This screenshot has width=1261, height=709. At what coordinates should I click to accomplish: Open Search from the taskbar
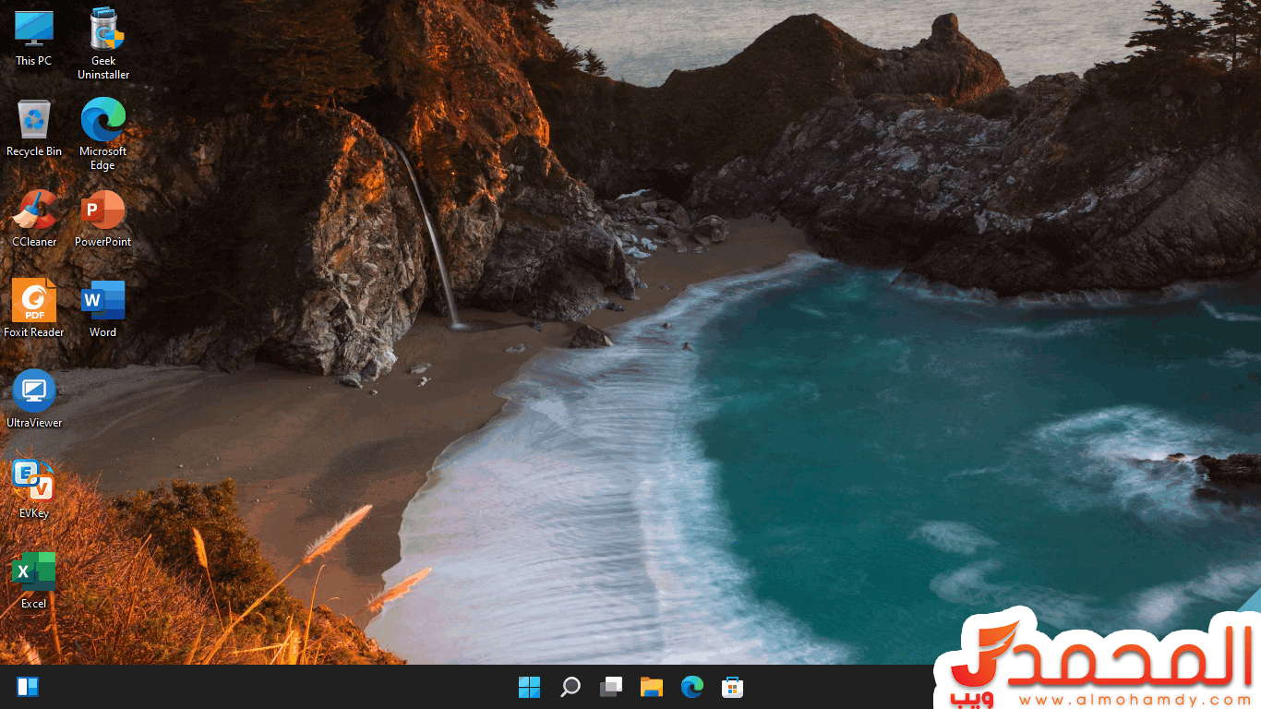(570, 687)
